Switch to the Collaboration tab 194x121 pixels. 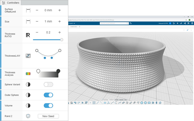74,27
